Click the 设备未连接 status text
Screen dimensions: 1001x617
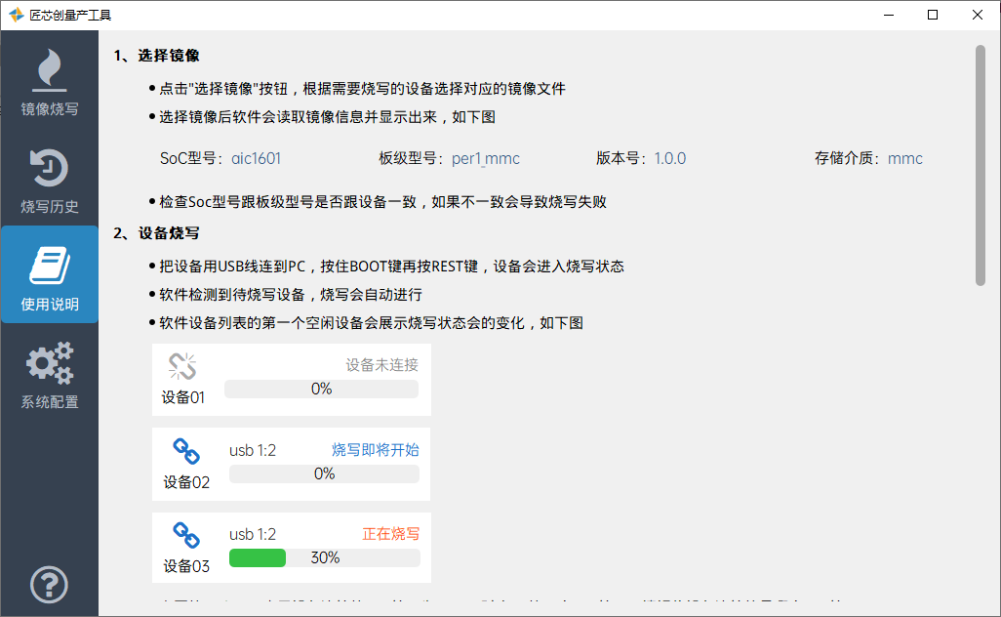(x=381, y=365)
